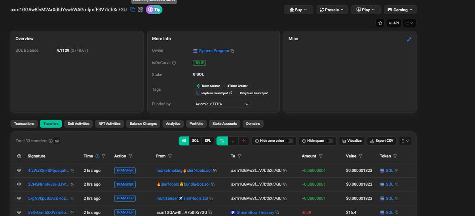This screenshot has width=475, height=216.
Task: Export transfers as CSV
Action: pyautogui.click(x=382, y=141)
